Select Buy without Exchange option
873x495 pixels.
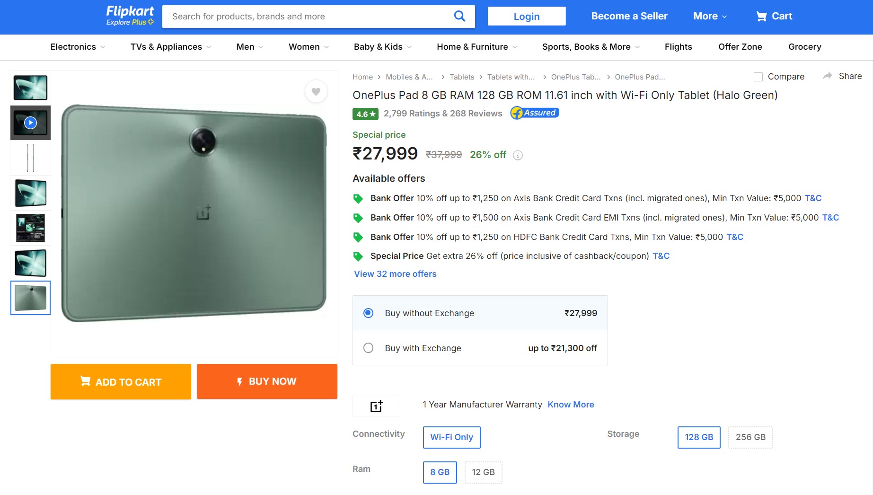pyautogui.click(x=369, y=313)
